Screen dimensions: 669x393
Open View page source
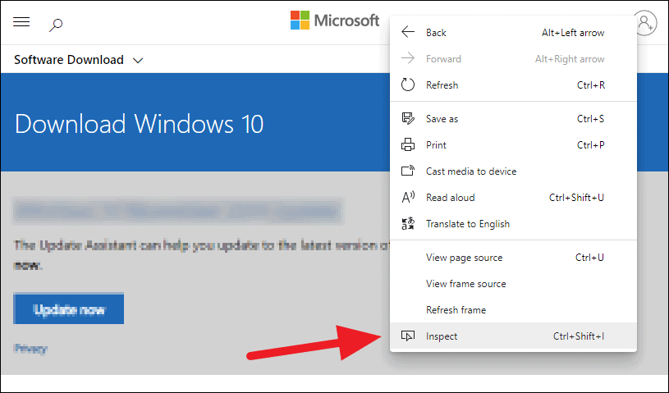[513, 258]
